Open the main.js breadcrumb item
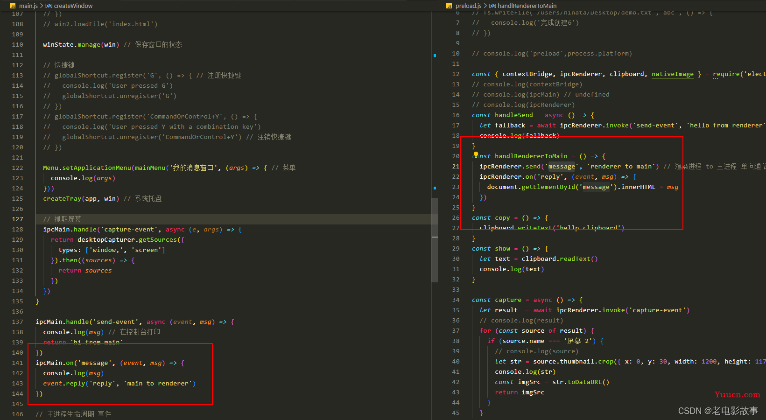The image size is (766, 420). pyautogui.click(x=28, y=6)
